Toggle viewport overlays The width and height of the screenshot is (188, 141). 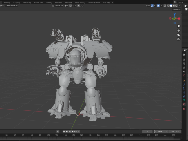point(158,6)
